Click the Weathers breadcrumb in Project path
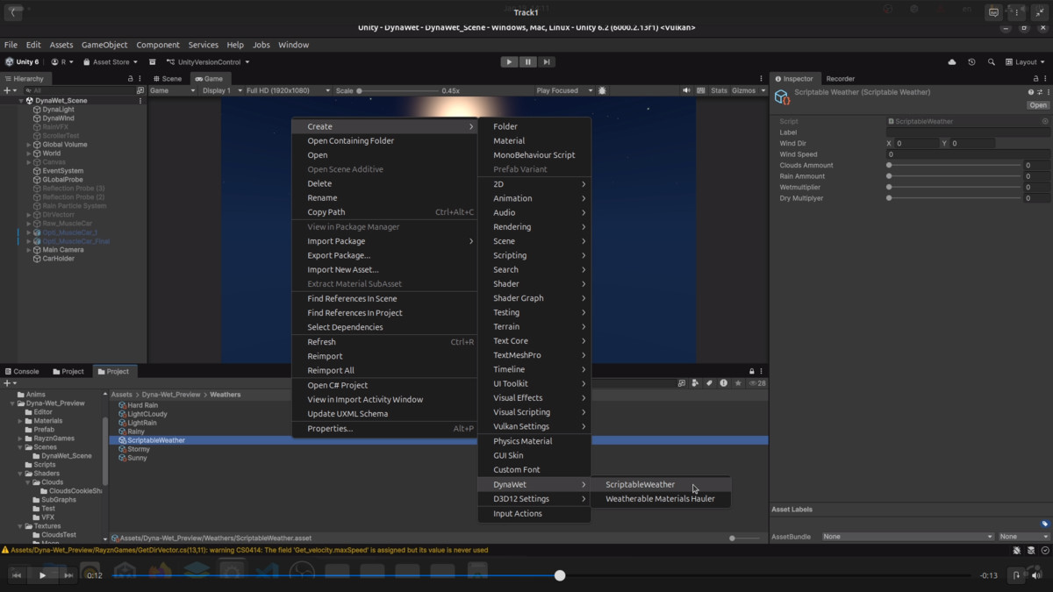1053x592 pixels. (x=225, y=395)
